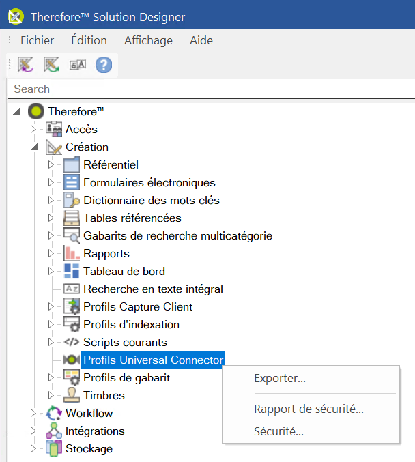This screenshot has height=462, width=415.
Task: Click the first toolbar icon with pencil
Action: pos(25,65)
